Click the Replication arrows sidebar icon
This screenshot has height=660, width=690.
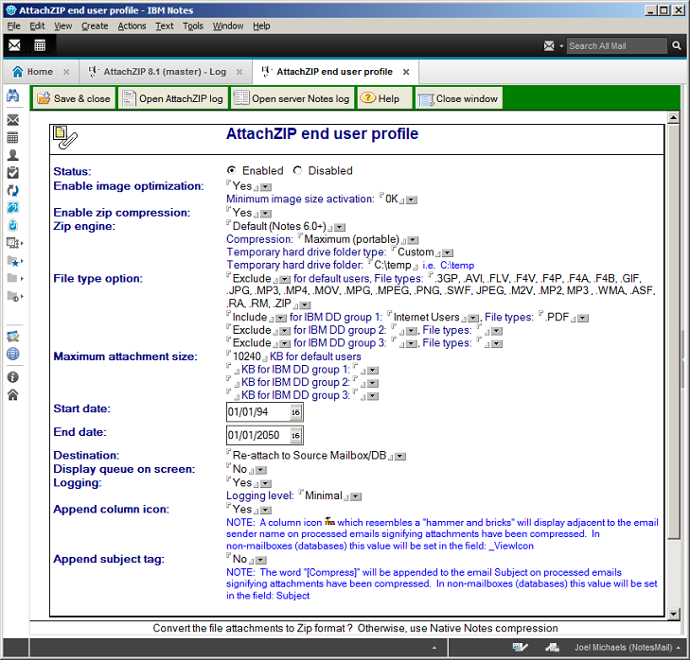tap(13, 190)
